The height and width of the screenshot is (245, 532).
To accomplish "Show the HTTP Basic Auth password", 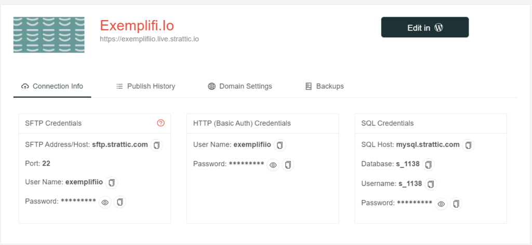I will (x=273, y=165).
